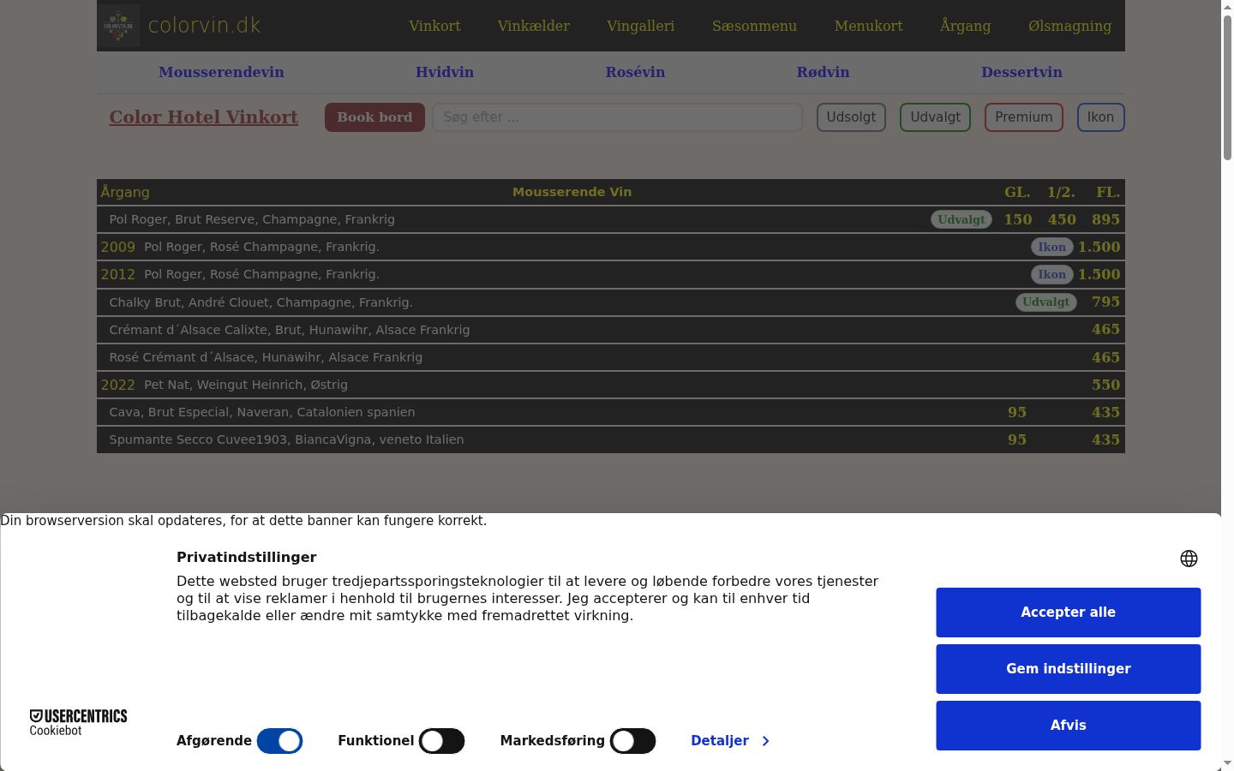Toggle the Afgørende cookie switch
Screen dimensions: 1234x771
pos(279,741)
